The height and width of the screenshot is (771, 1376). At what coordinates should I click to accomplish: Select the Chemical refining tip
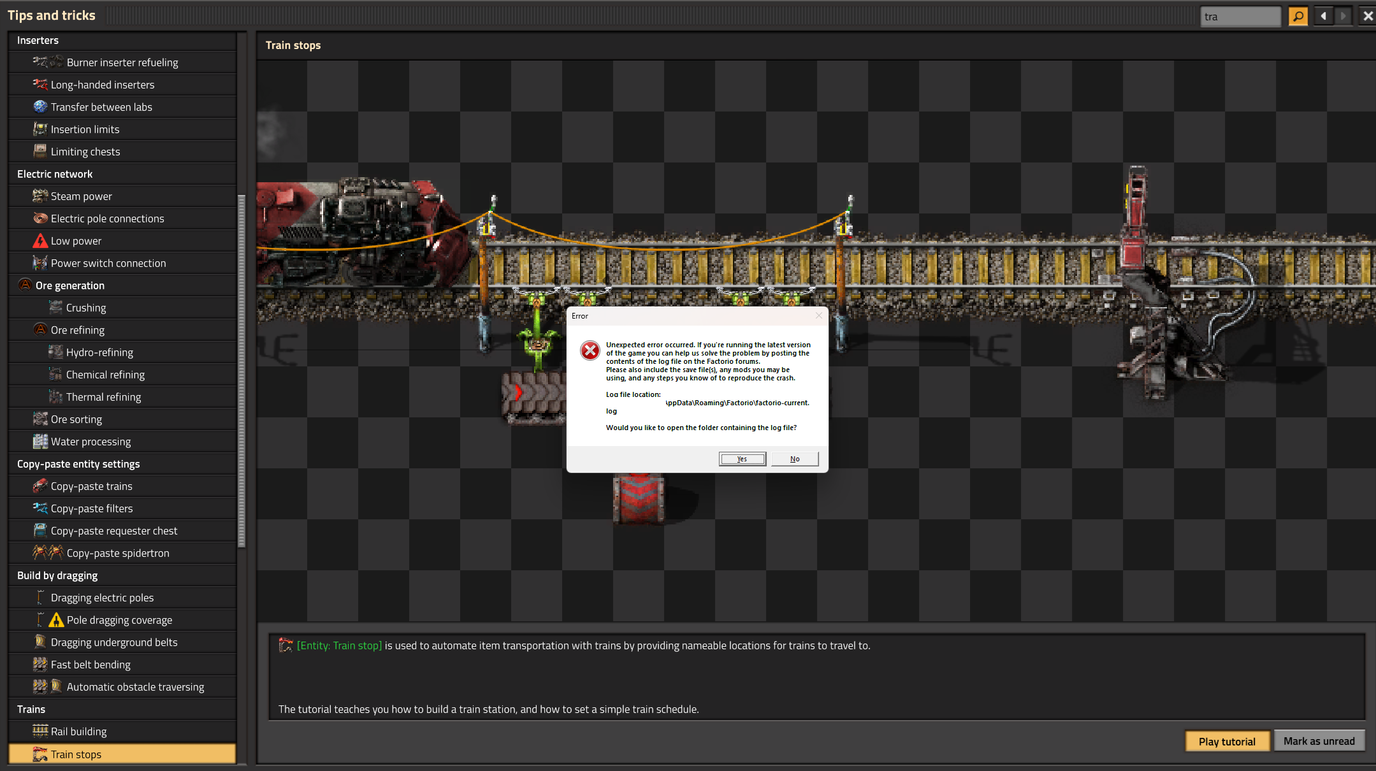[x=105, y=375]
